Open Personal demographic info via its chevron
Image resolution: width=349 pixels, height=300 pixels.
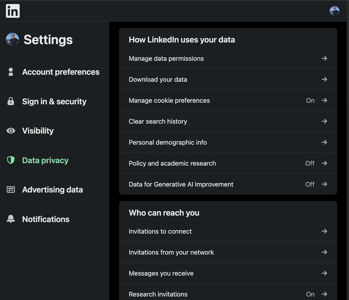(x=324, y=142)
